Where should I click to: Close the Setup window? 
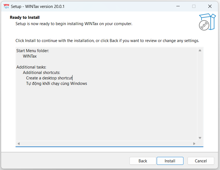[x=210, y=6]
